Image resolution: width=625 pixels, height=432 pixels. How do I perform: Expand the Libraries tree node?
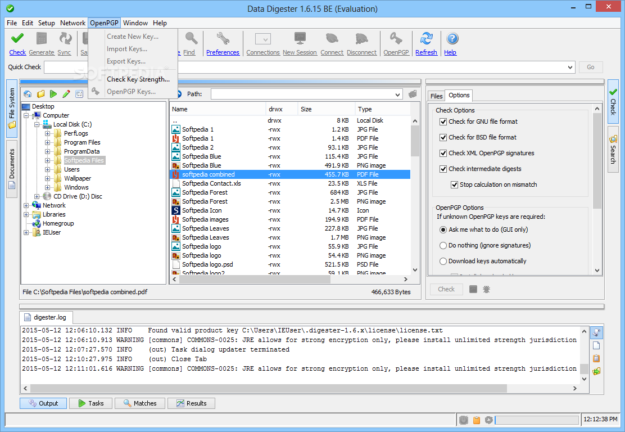pos(26,215)
